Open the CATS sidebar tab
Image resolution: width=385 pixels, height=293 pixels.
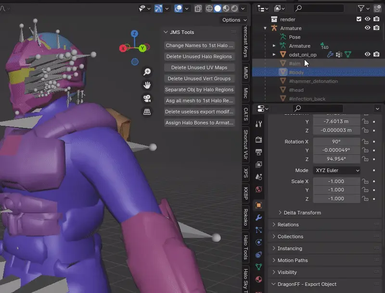245,115
